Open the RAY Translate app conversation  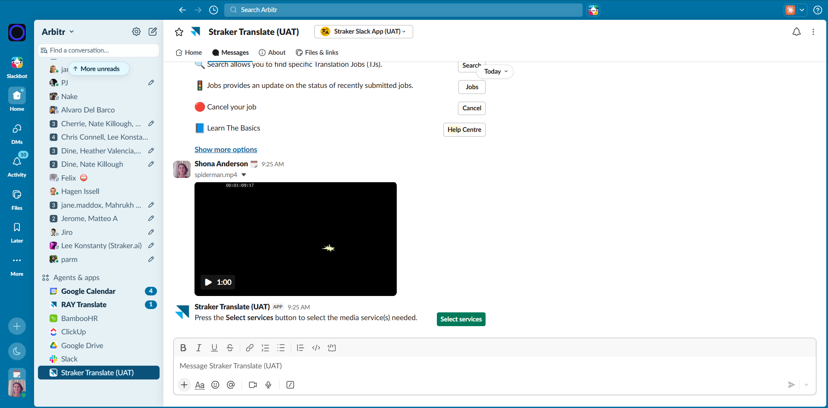coord(99,305)
